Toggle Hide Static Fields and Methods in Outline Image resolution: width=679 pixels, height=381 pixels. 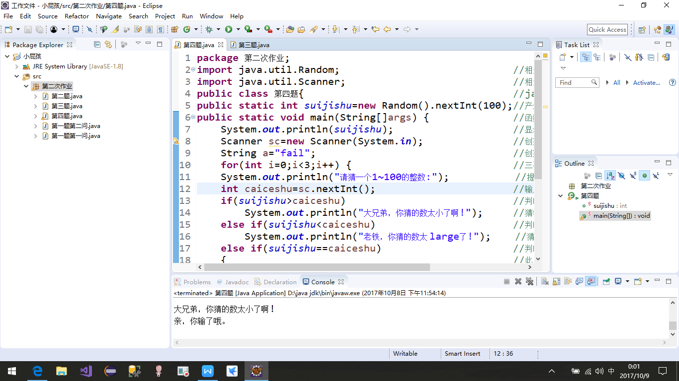(633, 176)
